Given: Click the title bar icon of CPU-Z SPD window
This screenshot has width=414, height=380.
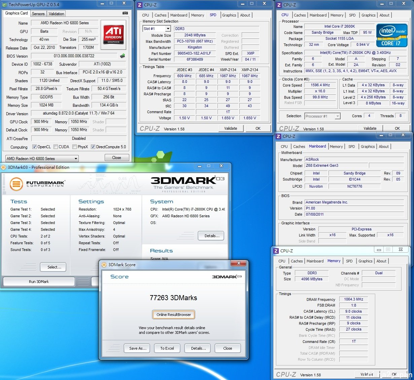Looking at the screenshot, I should coord(140,5).
